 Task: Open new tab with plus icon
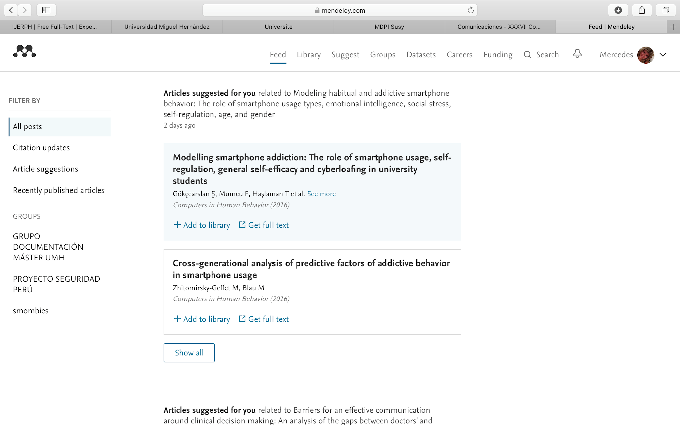coord(673,27)
